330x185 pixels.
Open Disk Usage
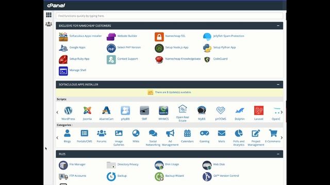tap(167, 165)
